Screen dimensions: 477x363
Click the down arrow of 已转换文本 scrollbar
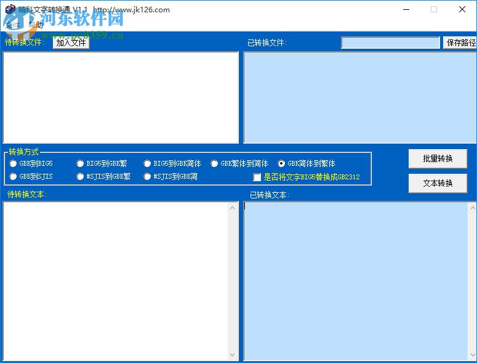[x=473, y=355]
